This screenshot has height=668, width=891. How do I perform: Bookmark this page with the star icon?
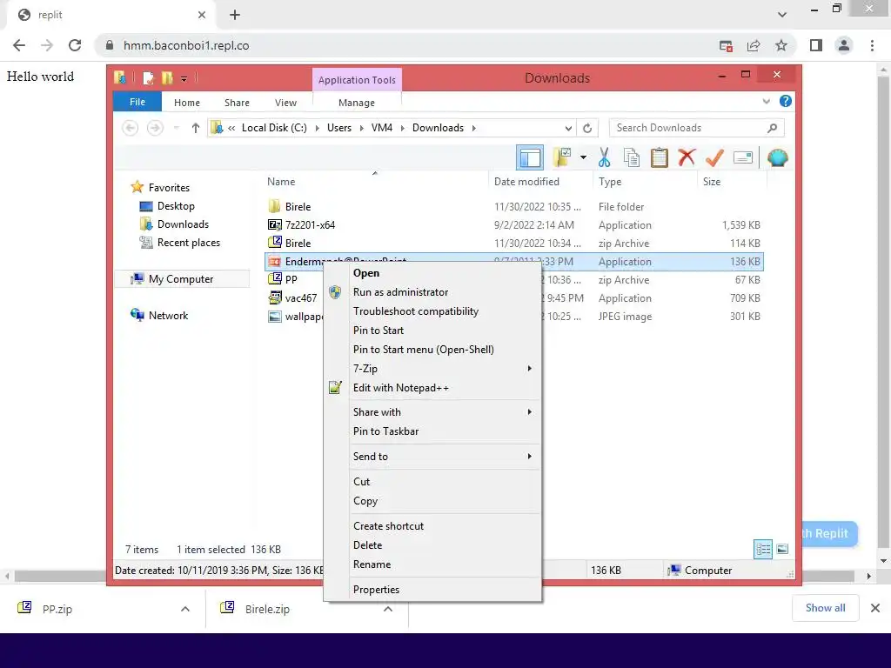click(x=781, y=45)
